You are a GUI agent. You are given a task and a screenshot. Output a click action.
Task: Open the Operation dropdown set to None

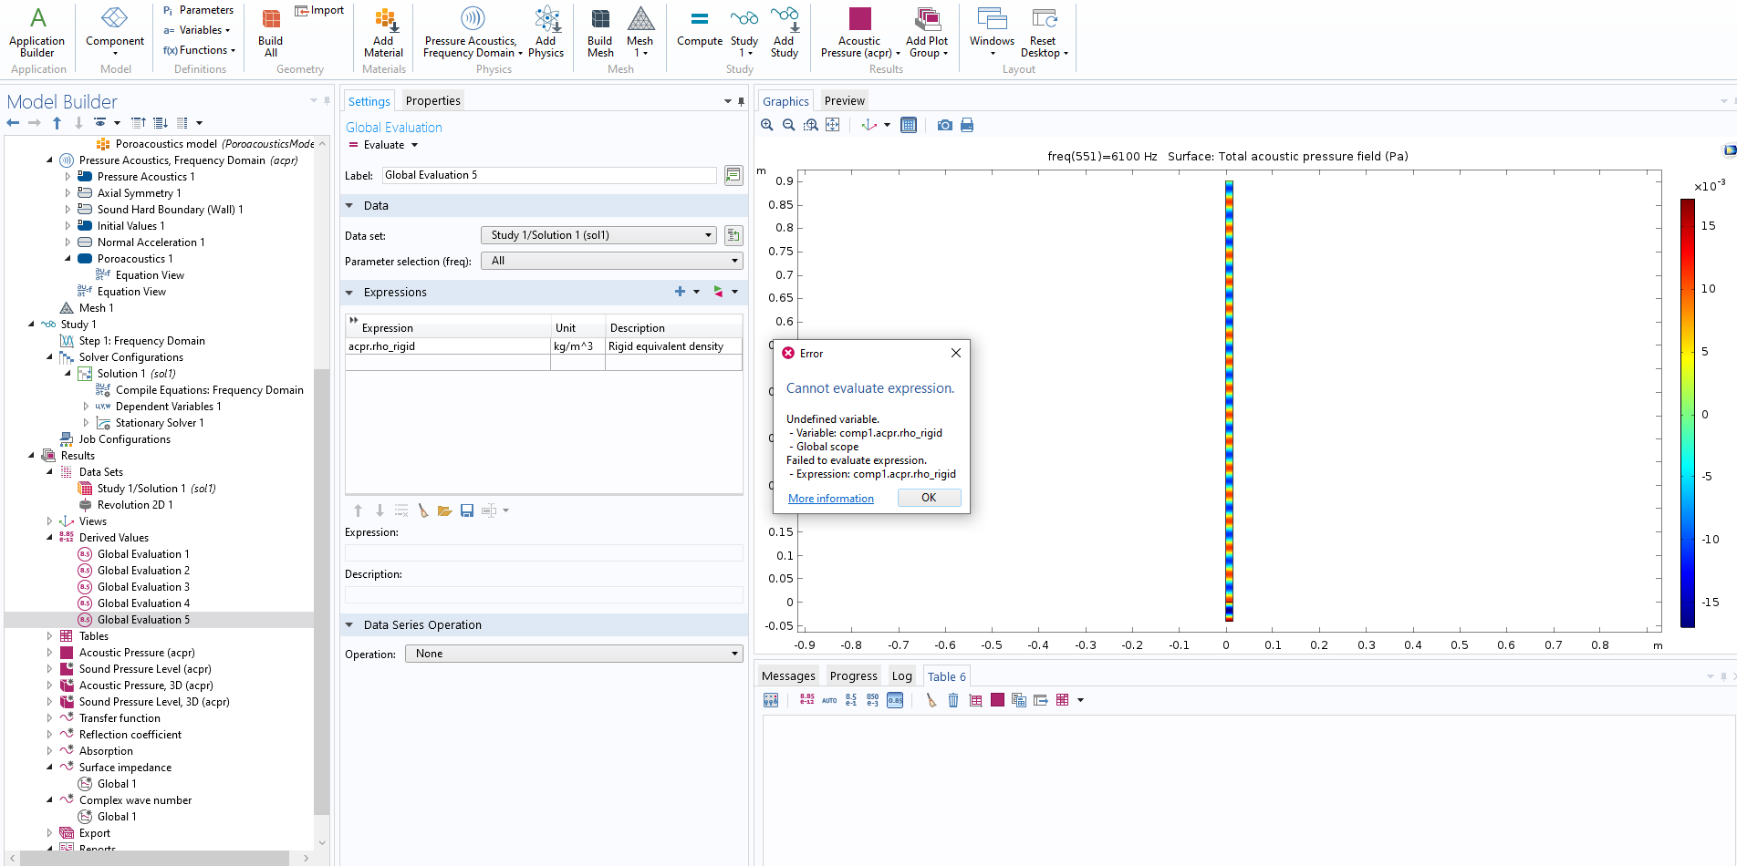point(573,654)
